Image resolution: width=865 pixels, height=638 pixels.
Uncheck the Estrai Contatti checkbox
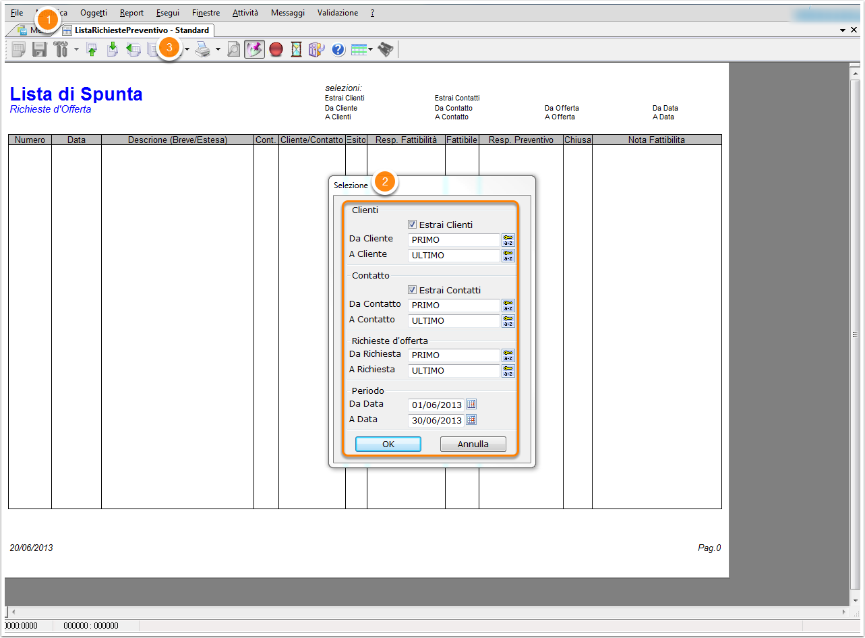pos(413,290)
